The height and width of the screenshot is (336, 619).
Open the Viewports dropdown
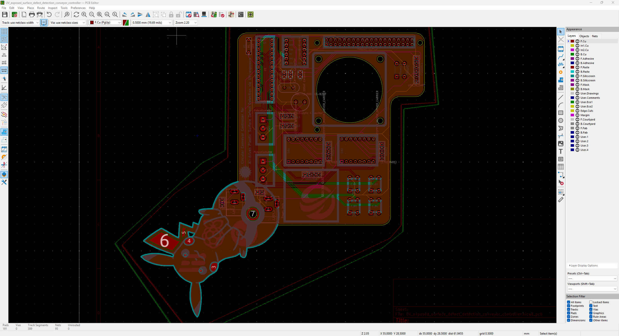coord(592,289)
